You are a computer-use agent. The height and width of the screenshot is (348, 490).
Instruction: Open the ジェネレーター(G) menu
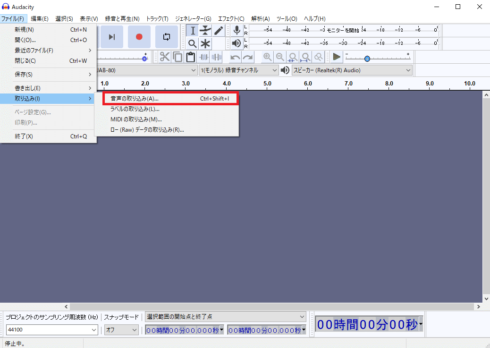pyautogui.click(x=193, y=19)
